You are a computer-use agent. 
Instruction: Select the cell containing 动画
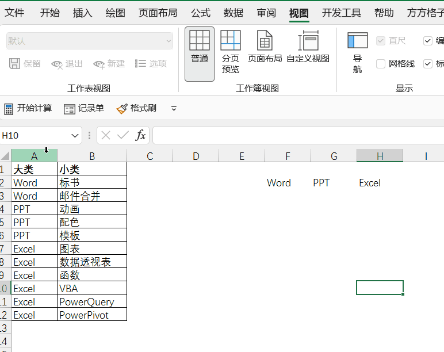coord(92,209)
